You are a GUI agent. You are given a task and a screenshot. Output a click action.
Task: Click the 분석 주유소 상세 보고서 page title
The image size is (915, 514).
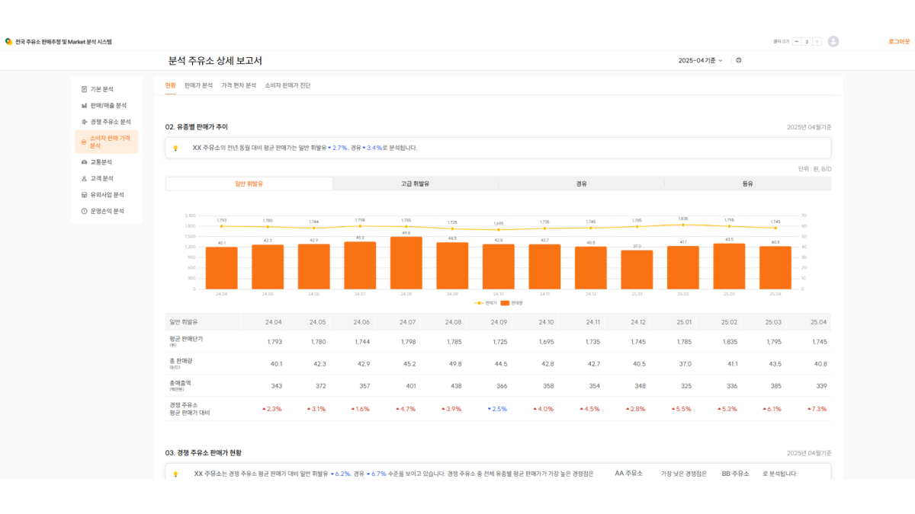click(215, 61)
